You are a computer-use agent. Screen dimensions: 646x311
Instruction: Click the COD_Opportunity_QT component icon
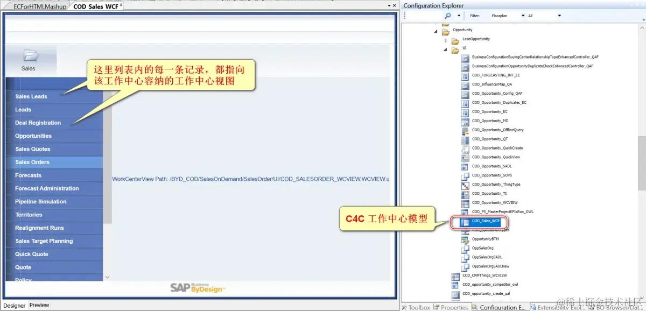click(x=465, y=139)
